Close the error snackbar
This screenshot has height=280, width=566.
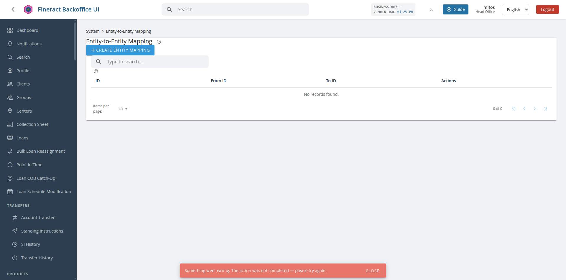tap(372, 271)
